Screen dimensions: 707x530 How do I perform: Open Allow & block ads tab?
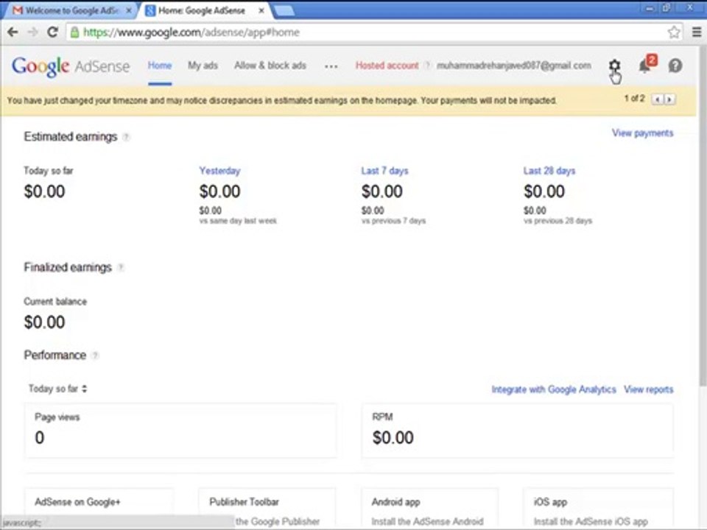point(270,66)
